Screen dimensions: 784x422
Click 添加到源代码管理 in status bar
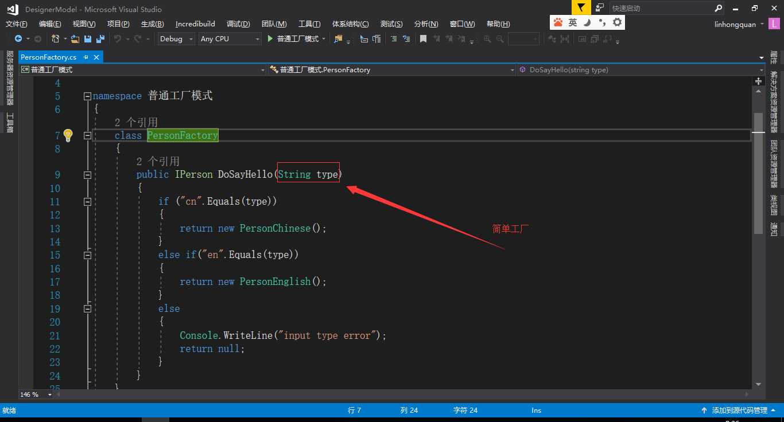pyautogui.click(x=739, y=410)
